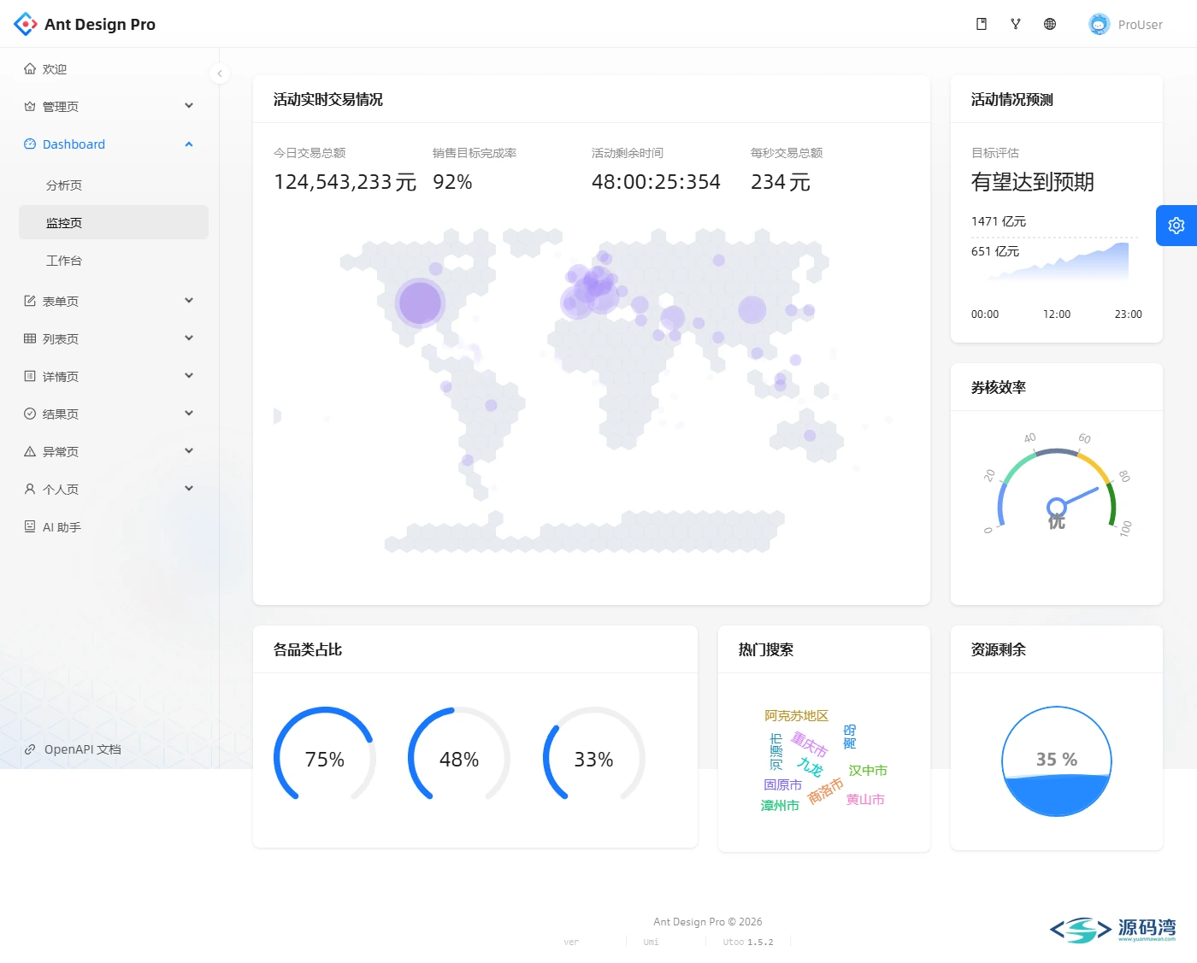Screen dimensions: 1197x963
Task: Click the form edit icon beside 表单页
Action: click(x=30, y=302)
